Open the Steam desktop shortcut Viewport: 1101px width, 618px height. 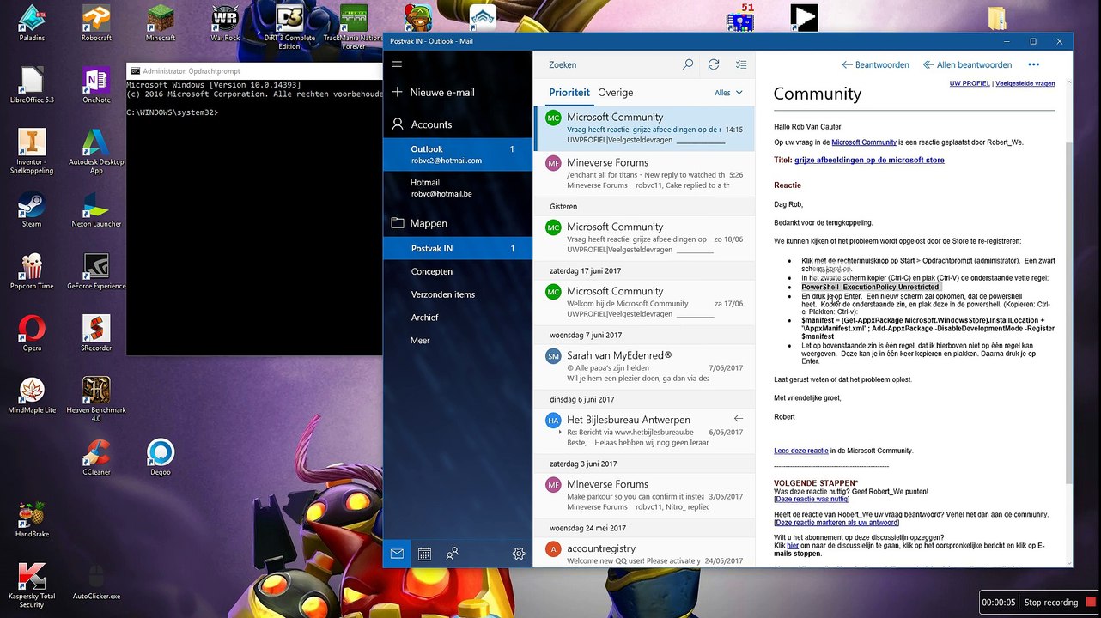32,209
